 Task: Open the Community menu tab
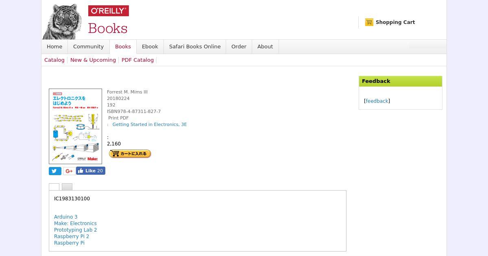[x=88, y=47]
